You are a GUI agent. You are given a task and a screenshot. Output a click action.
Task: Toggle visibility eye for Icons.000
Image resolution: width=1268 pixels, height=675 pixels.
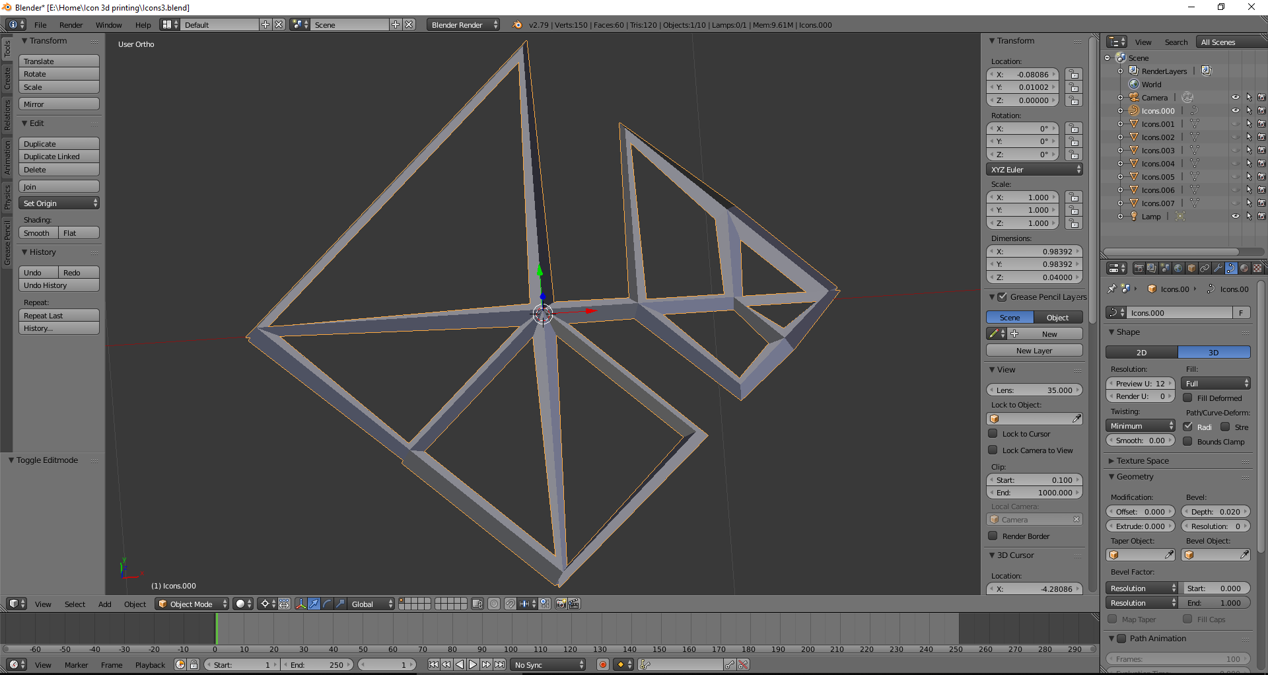coord(1235,110)
